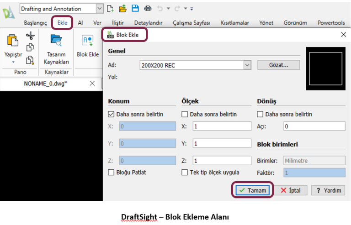Enable Bloğu Patlat checkbox
Image resolution: width=351 pixels, height=225 pixels.
click(112, 173)
